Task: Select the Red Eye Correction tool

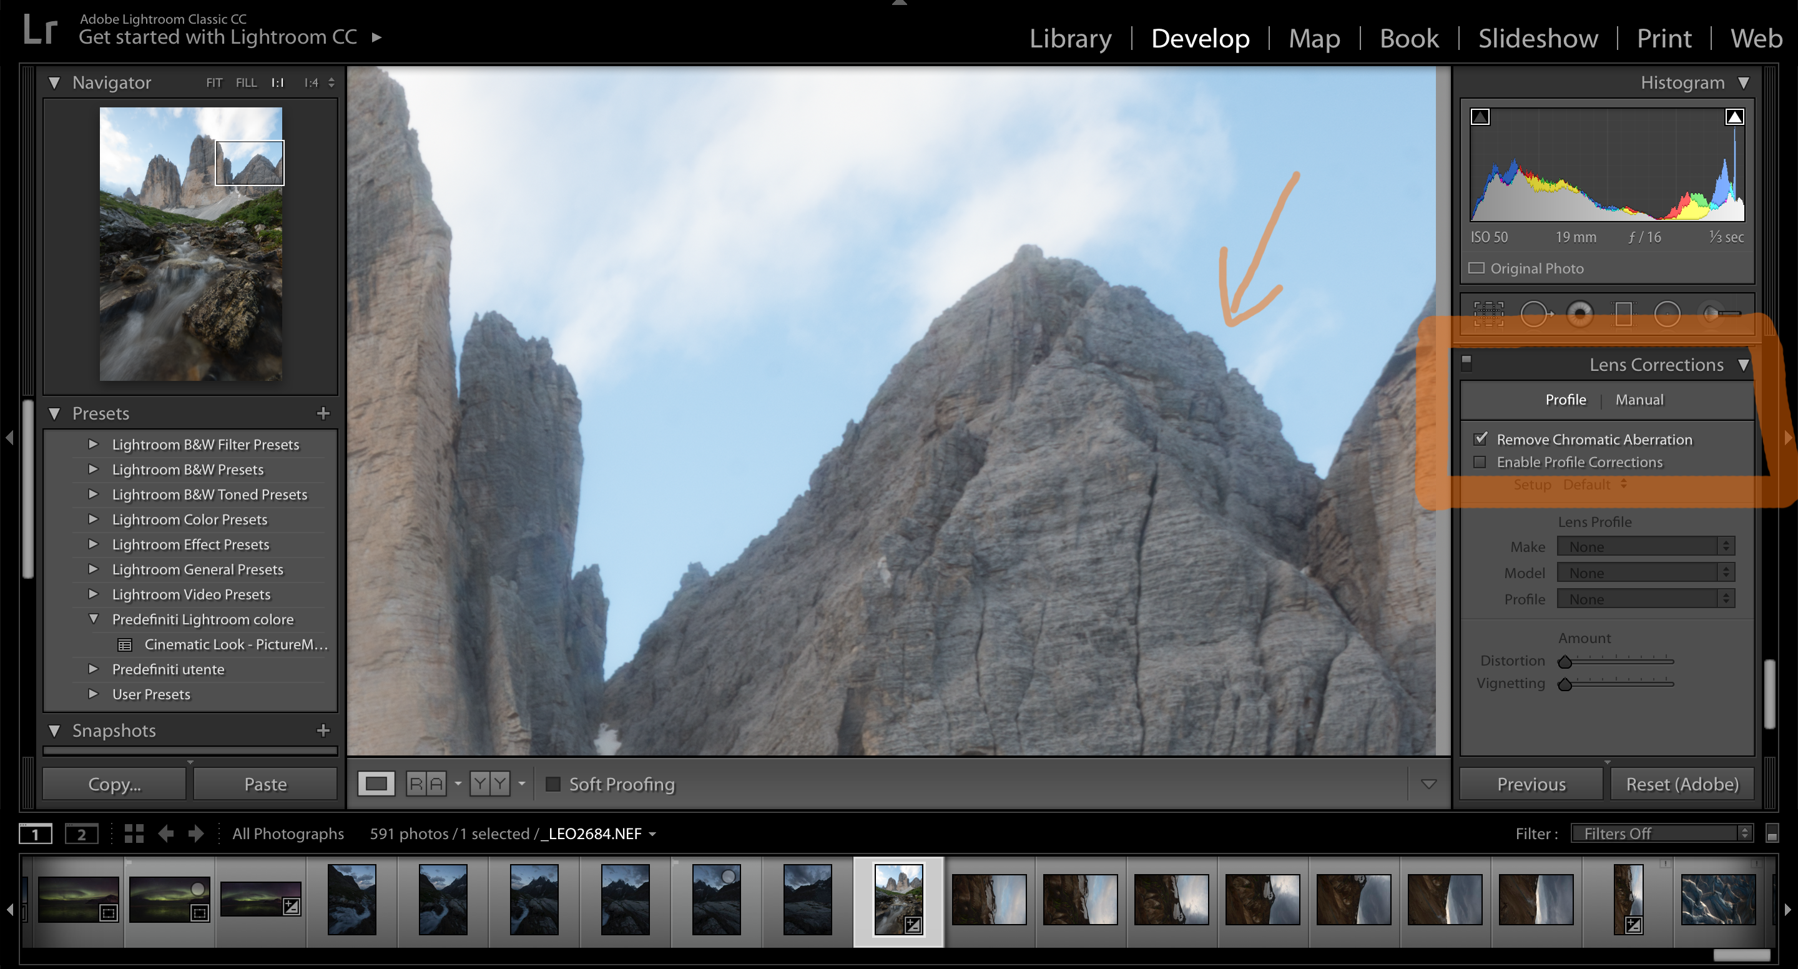Action: coord(1581,314)
